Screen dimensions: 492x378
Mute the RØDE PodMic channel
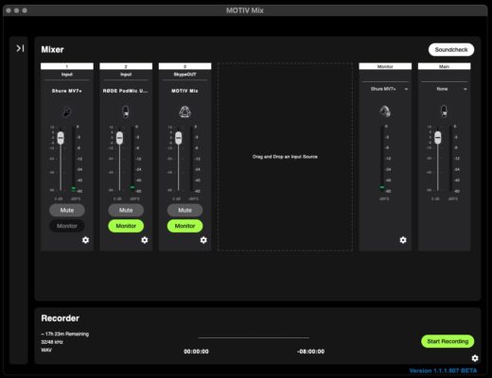click(x=126, y=210)
